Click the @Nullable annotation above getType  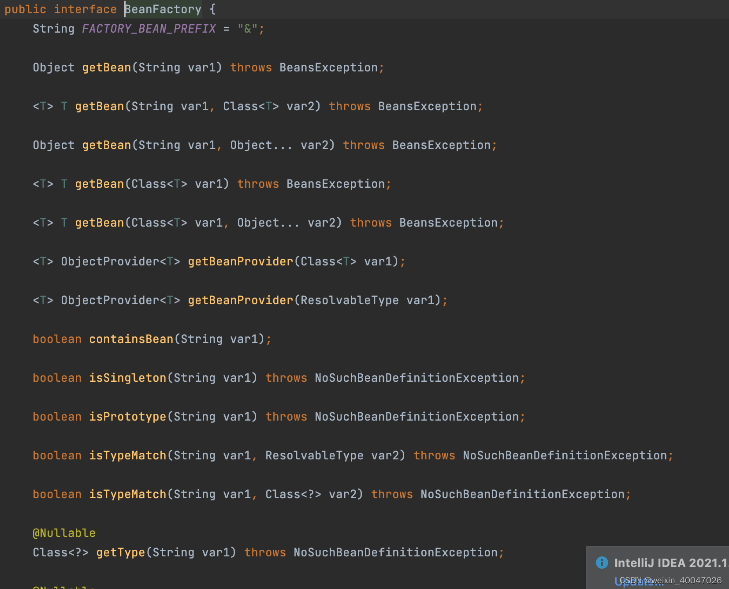tap(64, 533)
